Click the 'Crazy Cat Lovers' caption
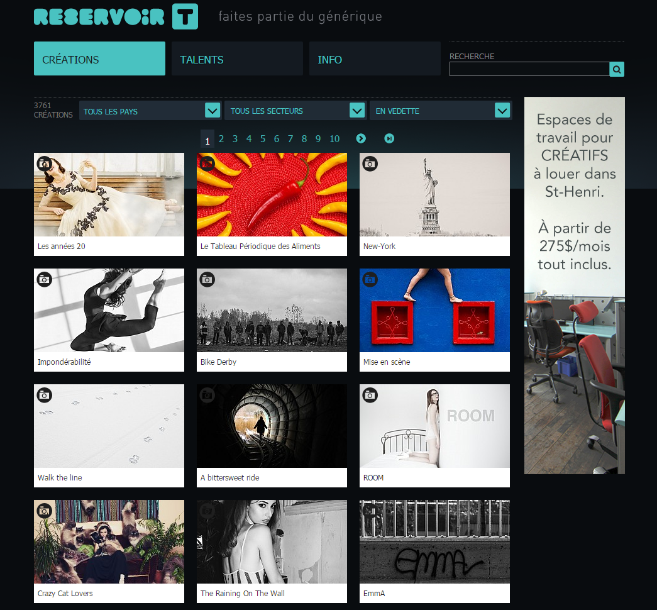The width and height of the screenshot is (657, 610). coord(65,593)
